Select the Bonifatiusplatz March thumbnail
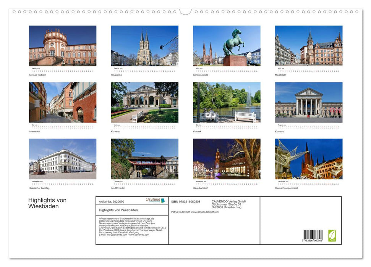This screenshot has height=267, width=371. (226, 46)
